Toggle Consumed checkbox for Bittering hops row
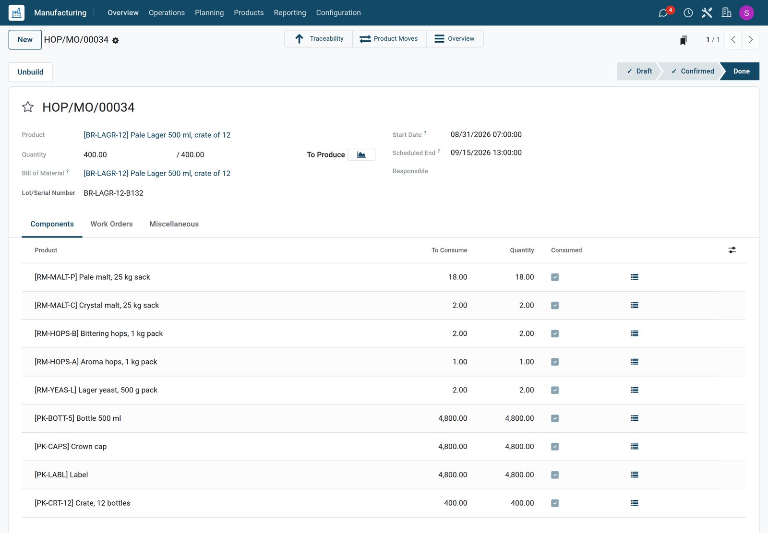This screenshot has width=768, height=533. click(555, 334)
